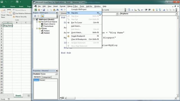Click Uncomment Block icon in Edit toolbar
Image resolution: width=180 pixels, height=101 pixels.
(x=160, y=10)
